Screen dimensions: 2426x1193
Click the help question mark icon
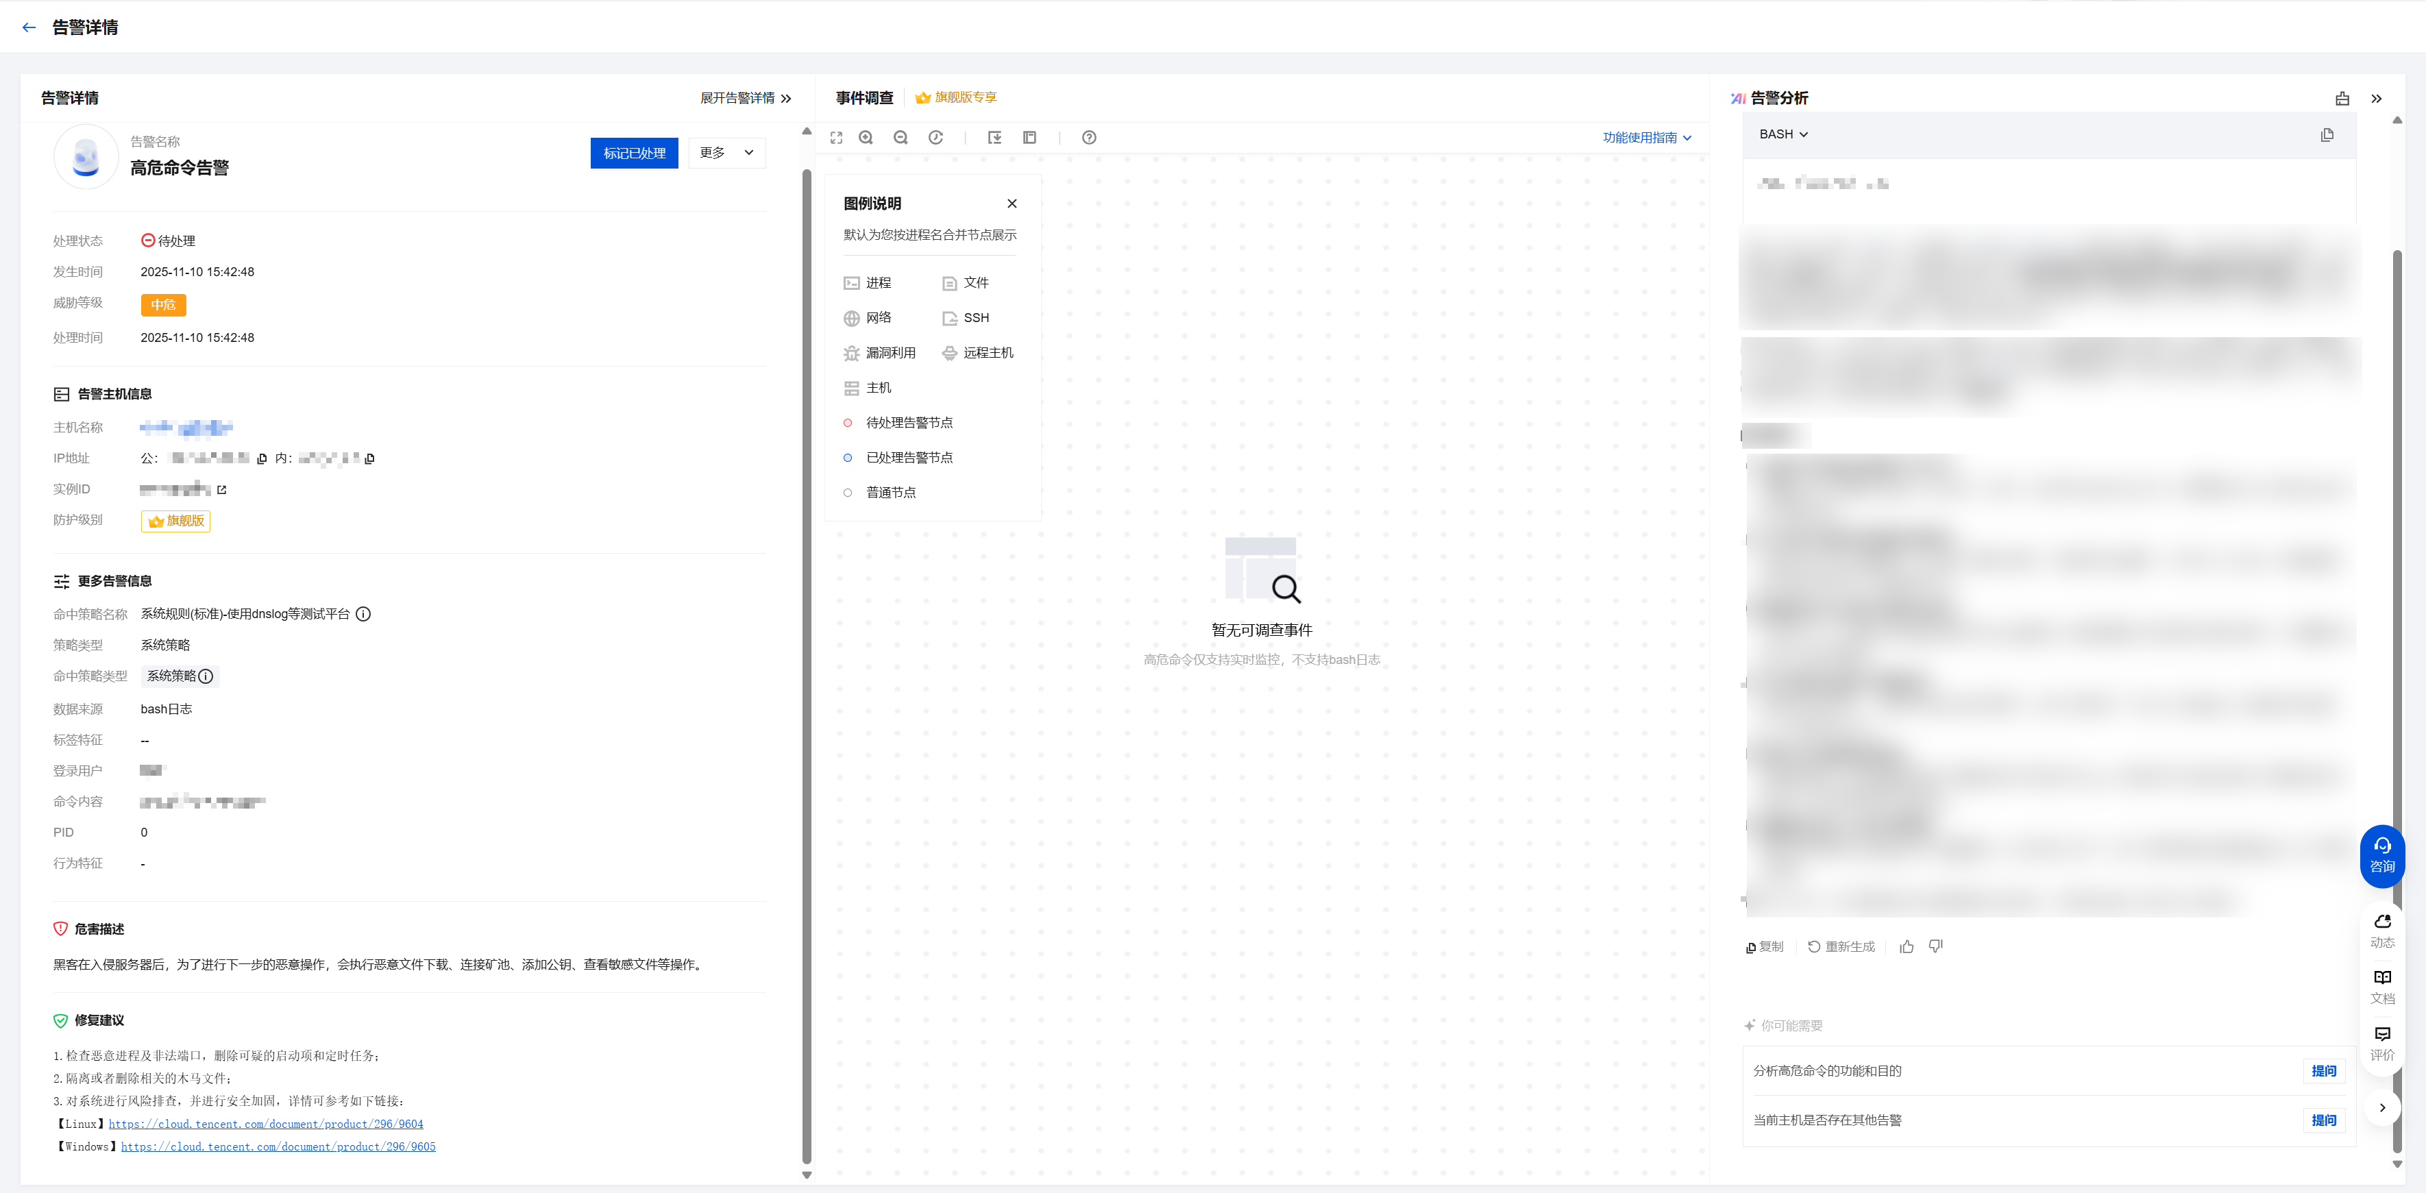tap(1089, 138)
